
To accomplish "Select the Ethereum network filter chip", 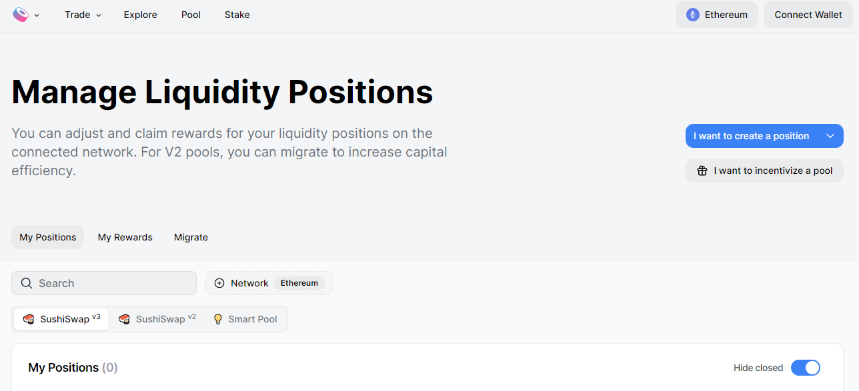I will [x=299, y=283].
